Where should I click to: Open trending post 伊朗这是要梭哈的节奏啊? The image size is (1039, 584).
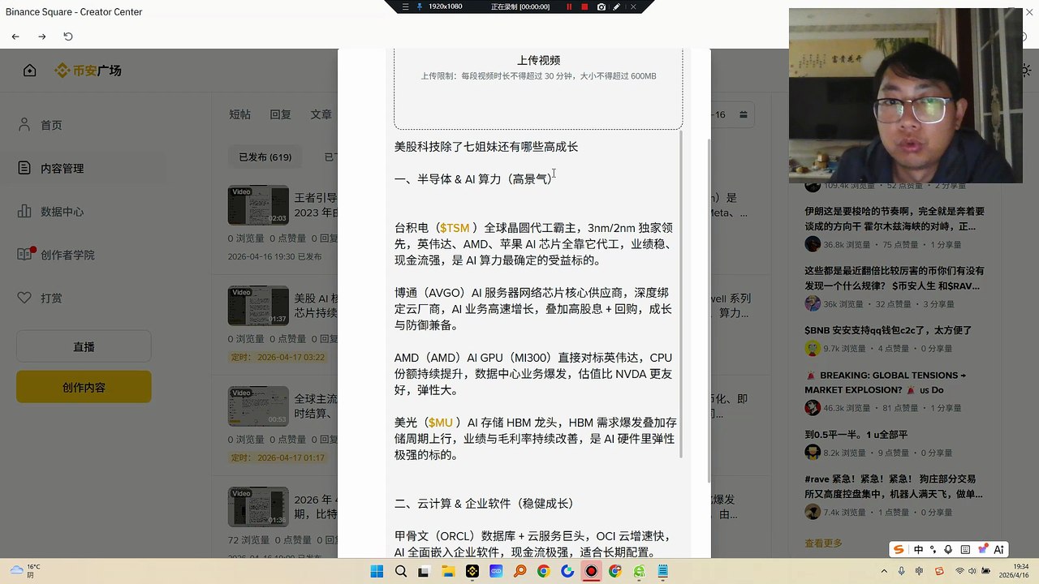[895, 219]
